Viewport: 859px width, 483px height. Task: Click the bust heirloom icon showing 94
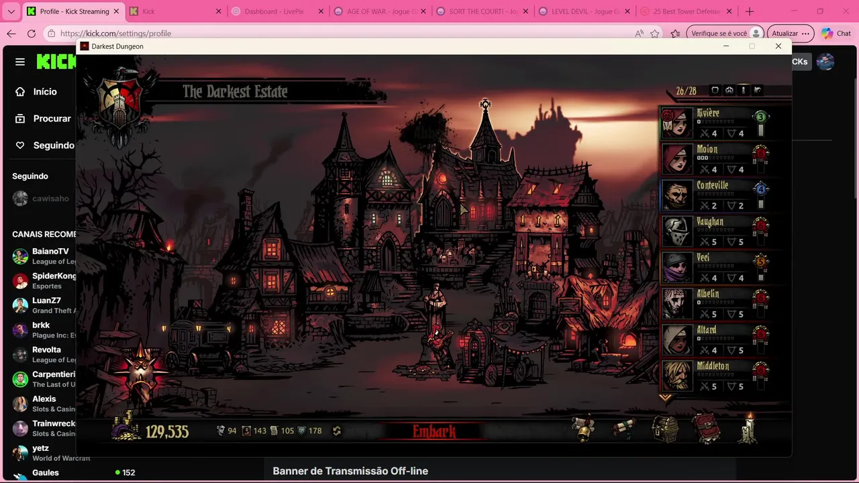click(x=220, y=431)
